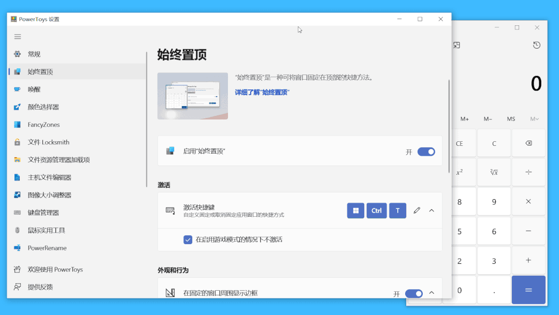Click Calculator equals button
This screenshot has width=559, height=315.
coord(528,290)
